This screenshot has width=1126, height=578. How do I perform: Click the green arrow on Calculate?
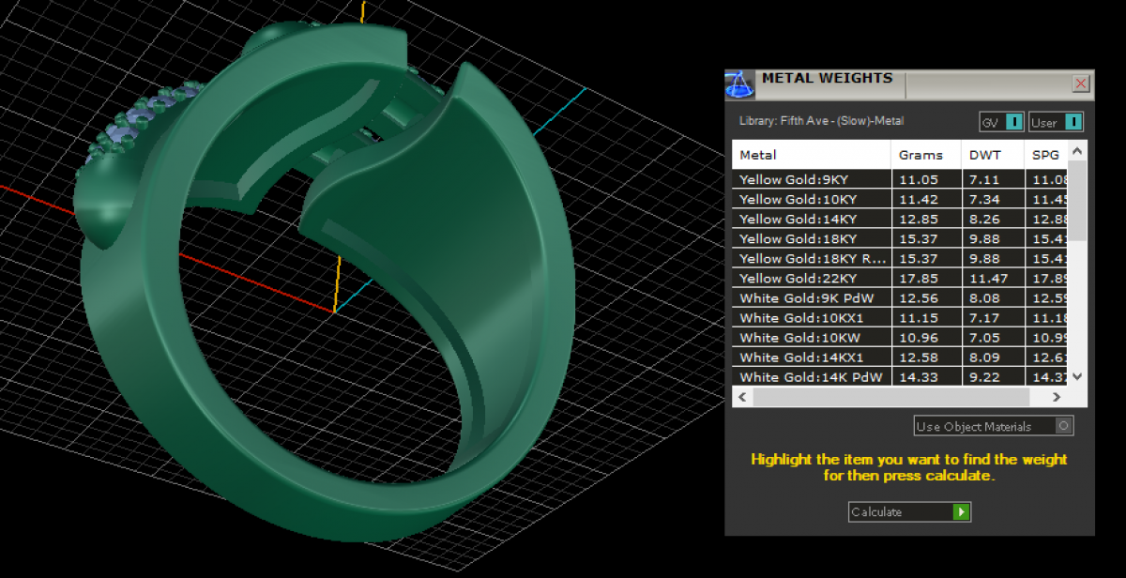click(961, 512)
